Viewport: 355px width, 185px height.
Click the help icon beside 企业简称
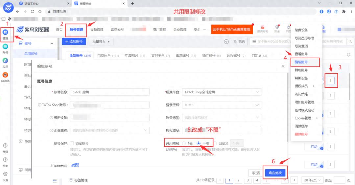click(x=51, y=130)
